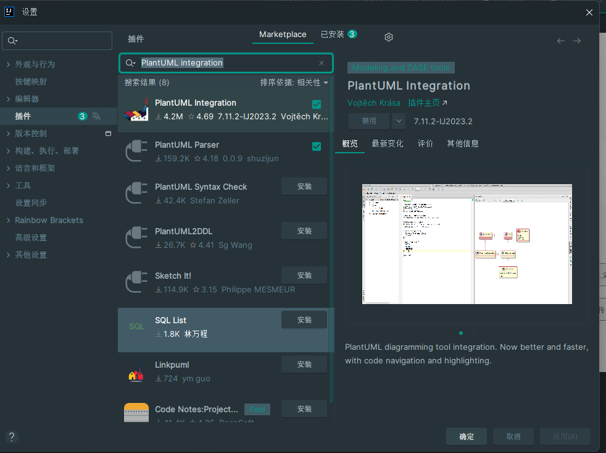Select 高级设置 in the settings tree

(x=31, y=238)
